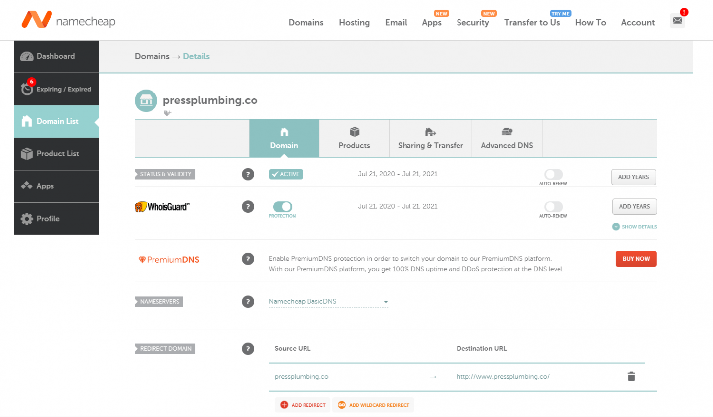The height and width of the screenshot is (417, 713).
Task: Open Profile in the sidebar
Action: [56, 219]
